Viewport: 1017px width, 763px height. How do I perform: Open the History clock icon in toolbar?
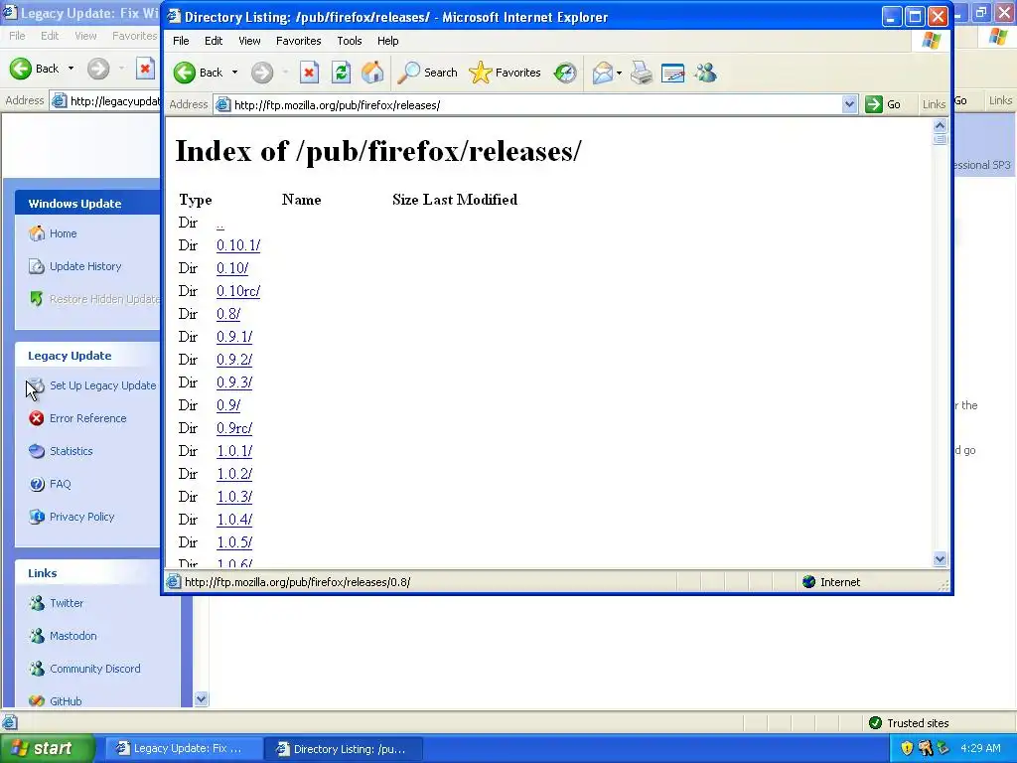tap(565, 73)
